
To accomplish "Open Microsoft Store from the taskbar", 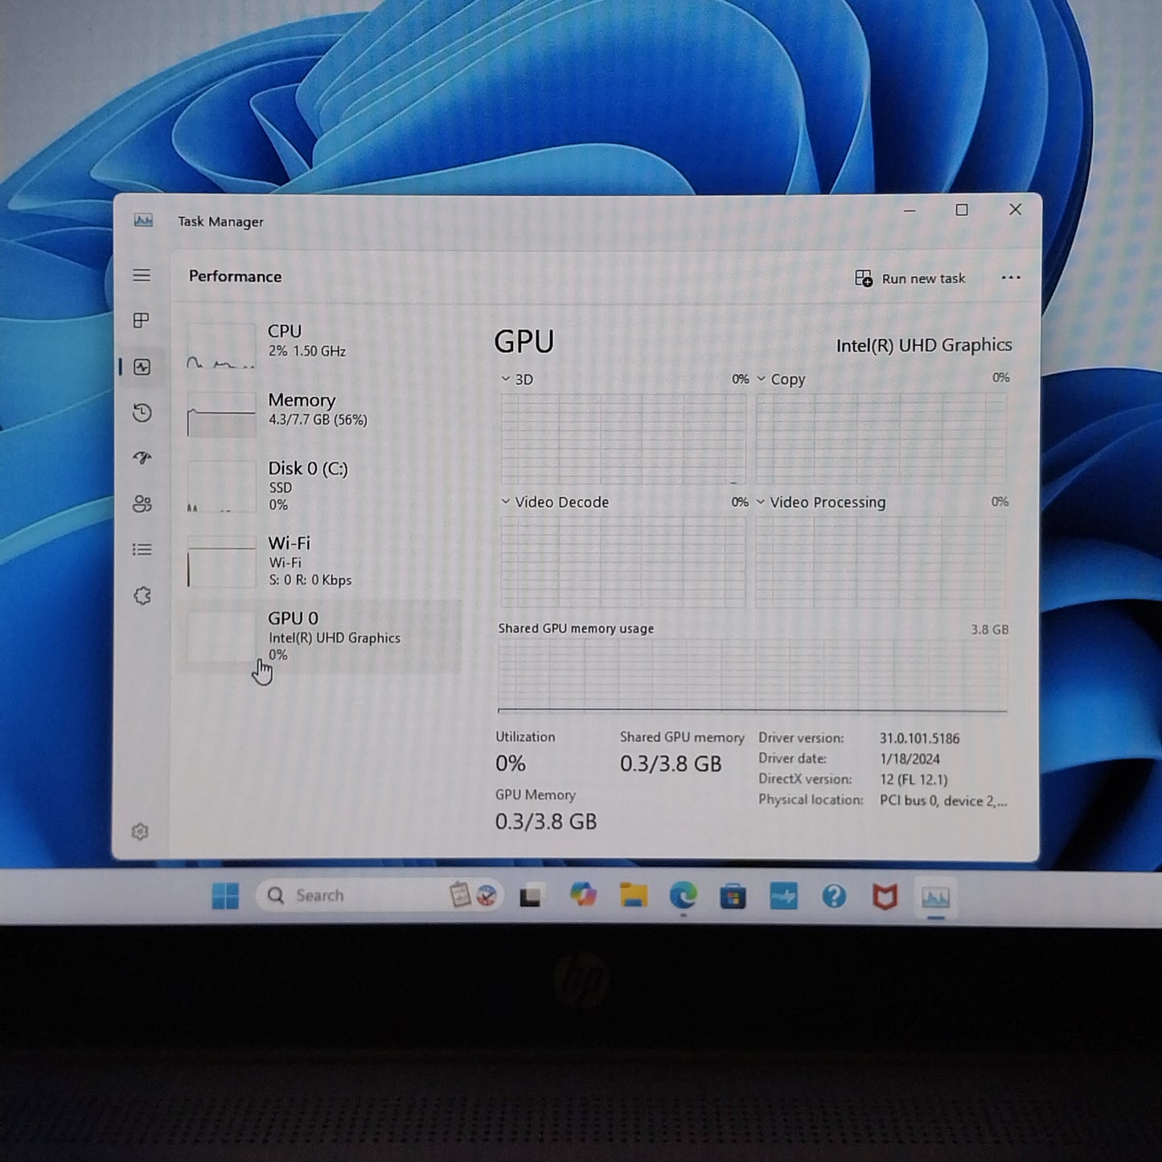I will pyautogui.click(x=733, y=896).
